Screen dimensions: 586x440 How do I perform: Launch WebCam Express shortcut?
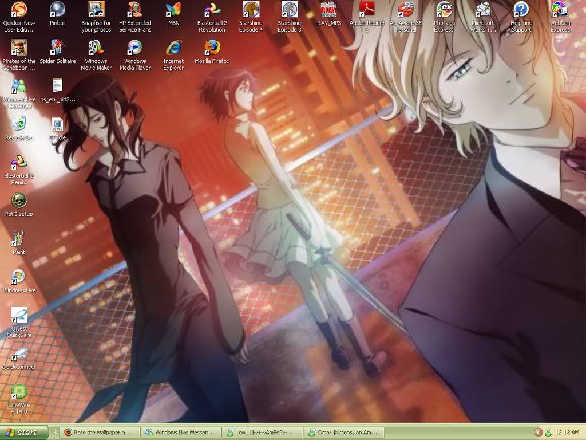560,17
